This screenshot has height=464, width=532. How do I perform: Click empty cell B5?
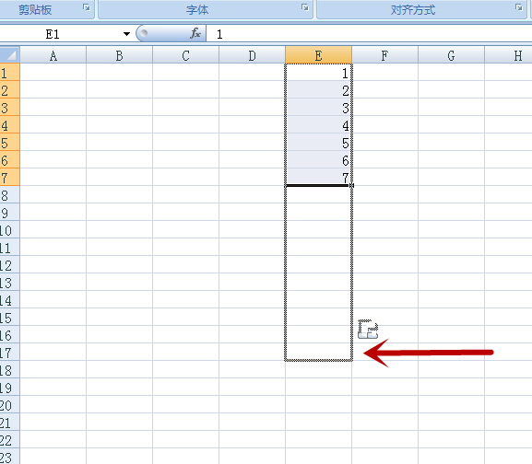click(120, 143)
